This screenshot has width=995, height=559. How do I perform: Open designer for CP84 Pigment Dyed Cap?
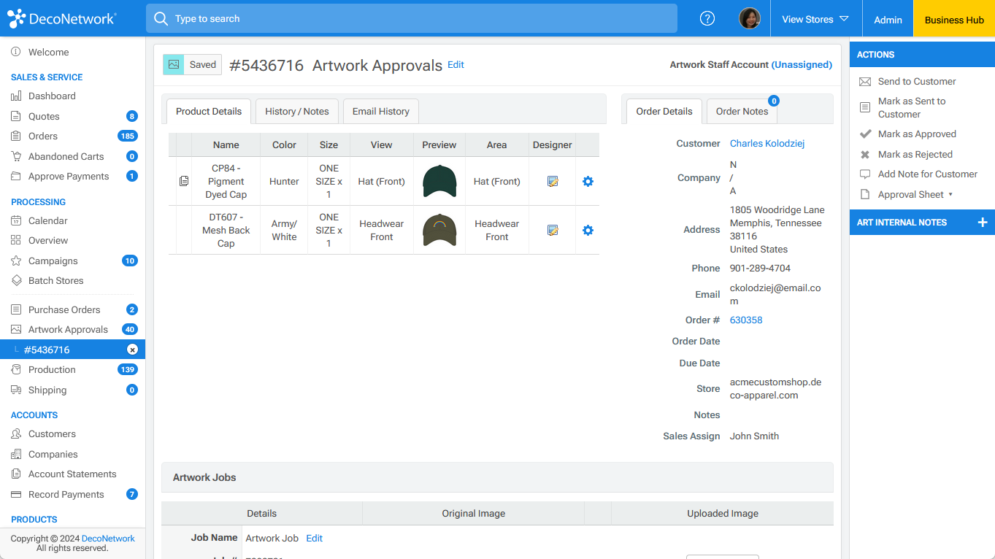(553, 182)
